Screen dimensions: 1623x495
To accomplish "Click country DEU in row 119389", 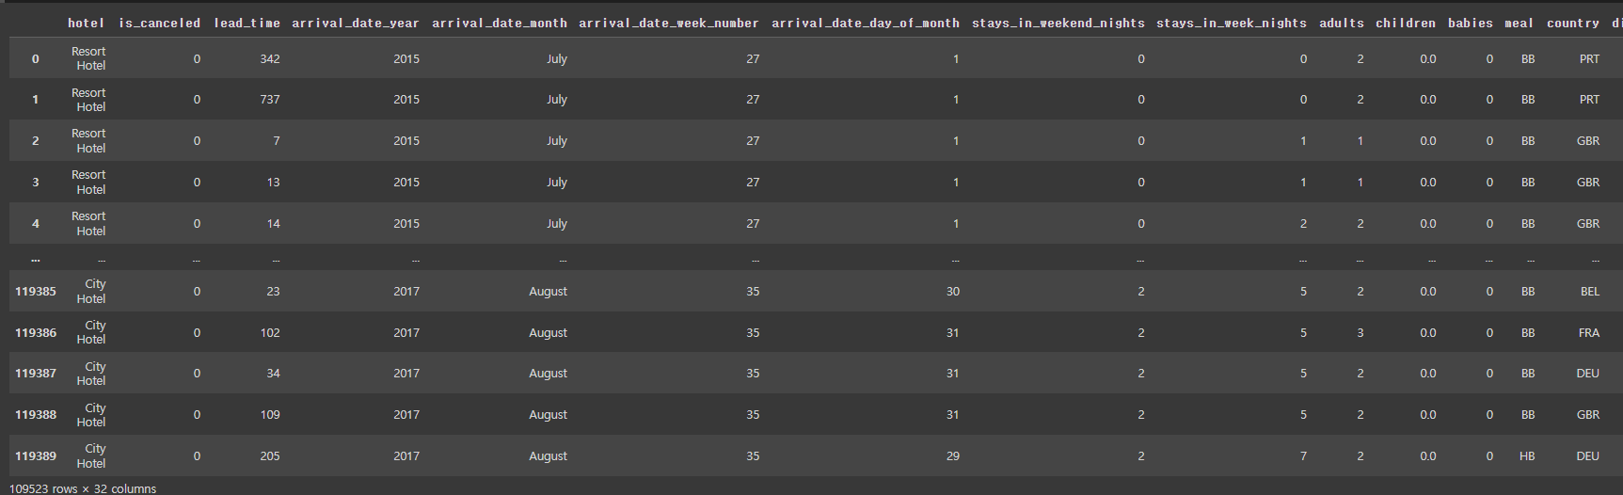I will [1588, 455].
